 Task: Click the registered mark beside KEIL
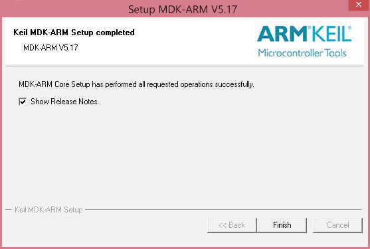349,28
